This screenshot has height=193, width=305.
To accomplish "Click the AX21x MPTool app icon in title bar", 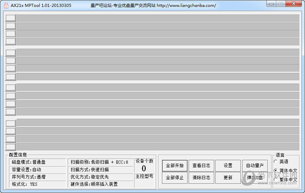I will coord(6,5).
